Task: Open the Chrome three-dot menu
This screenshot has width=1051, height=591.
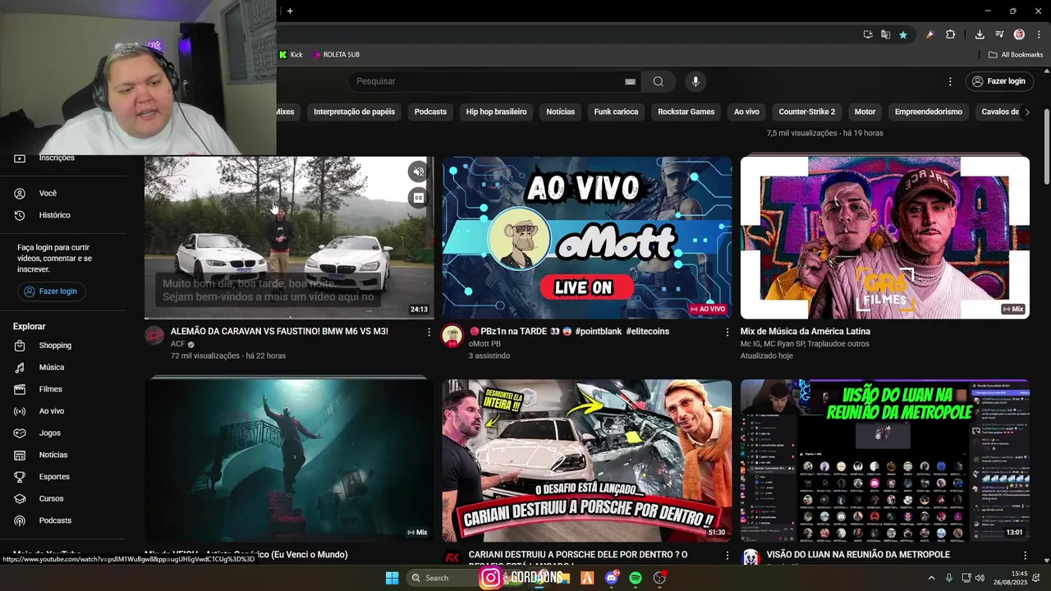Action: (x=1040, y=34)
